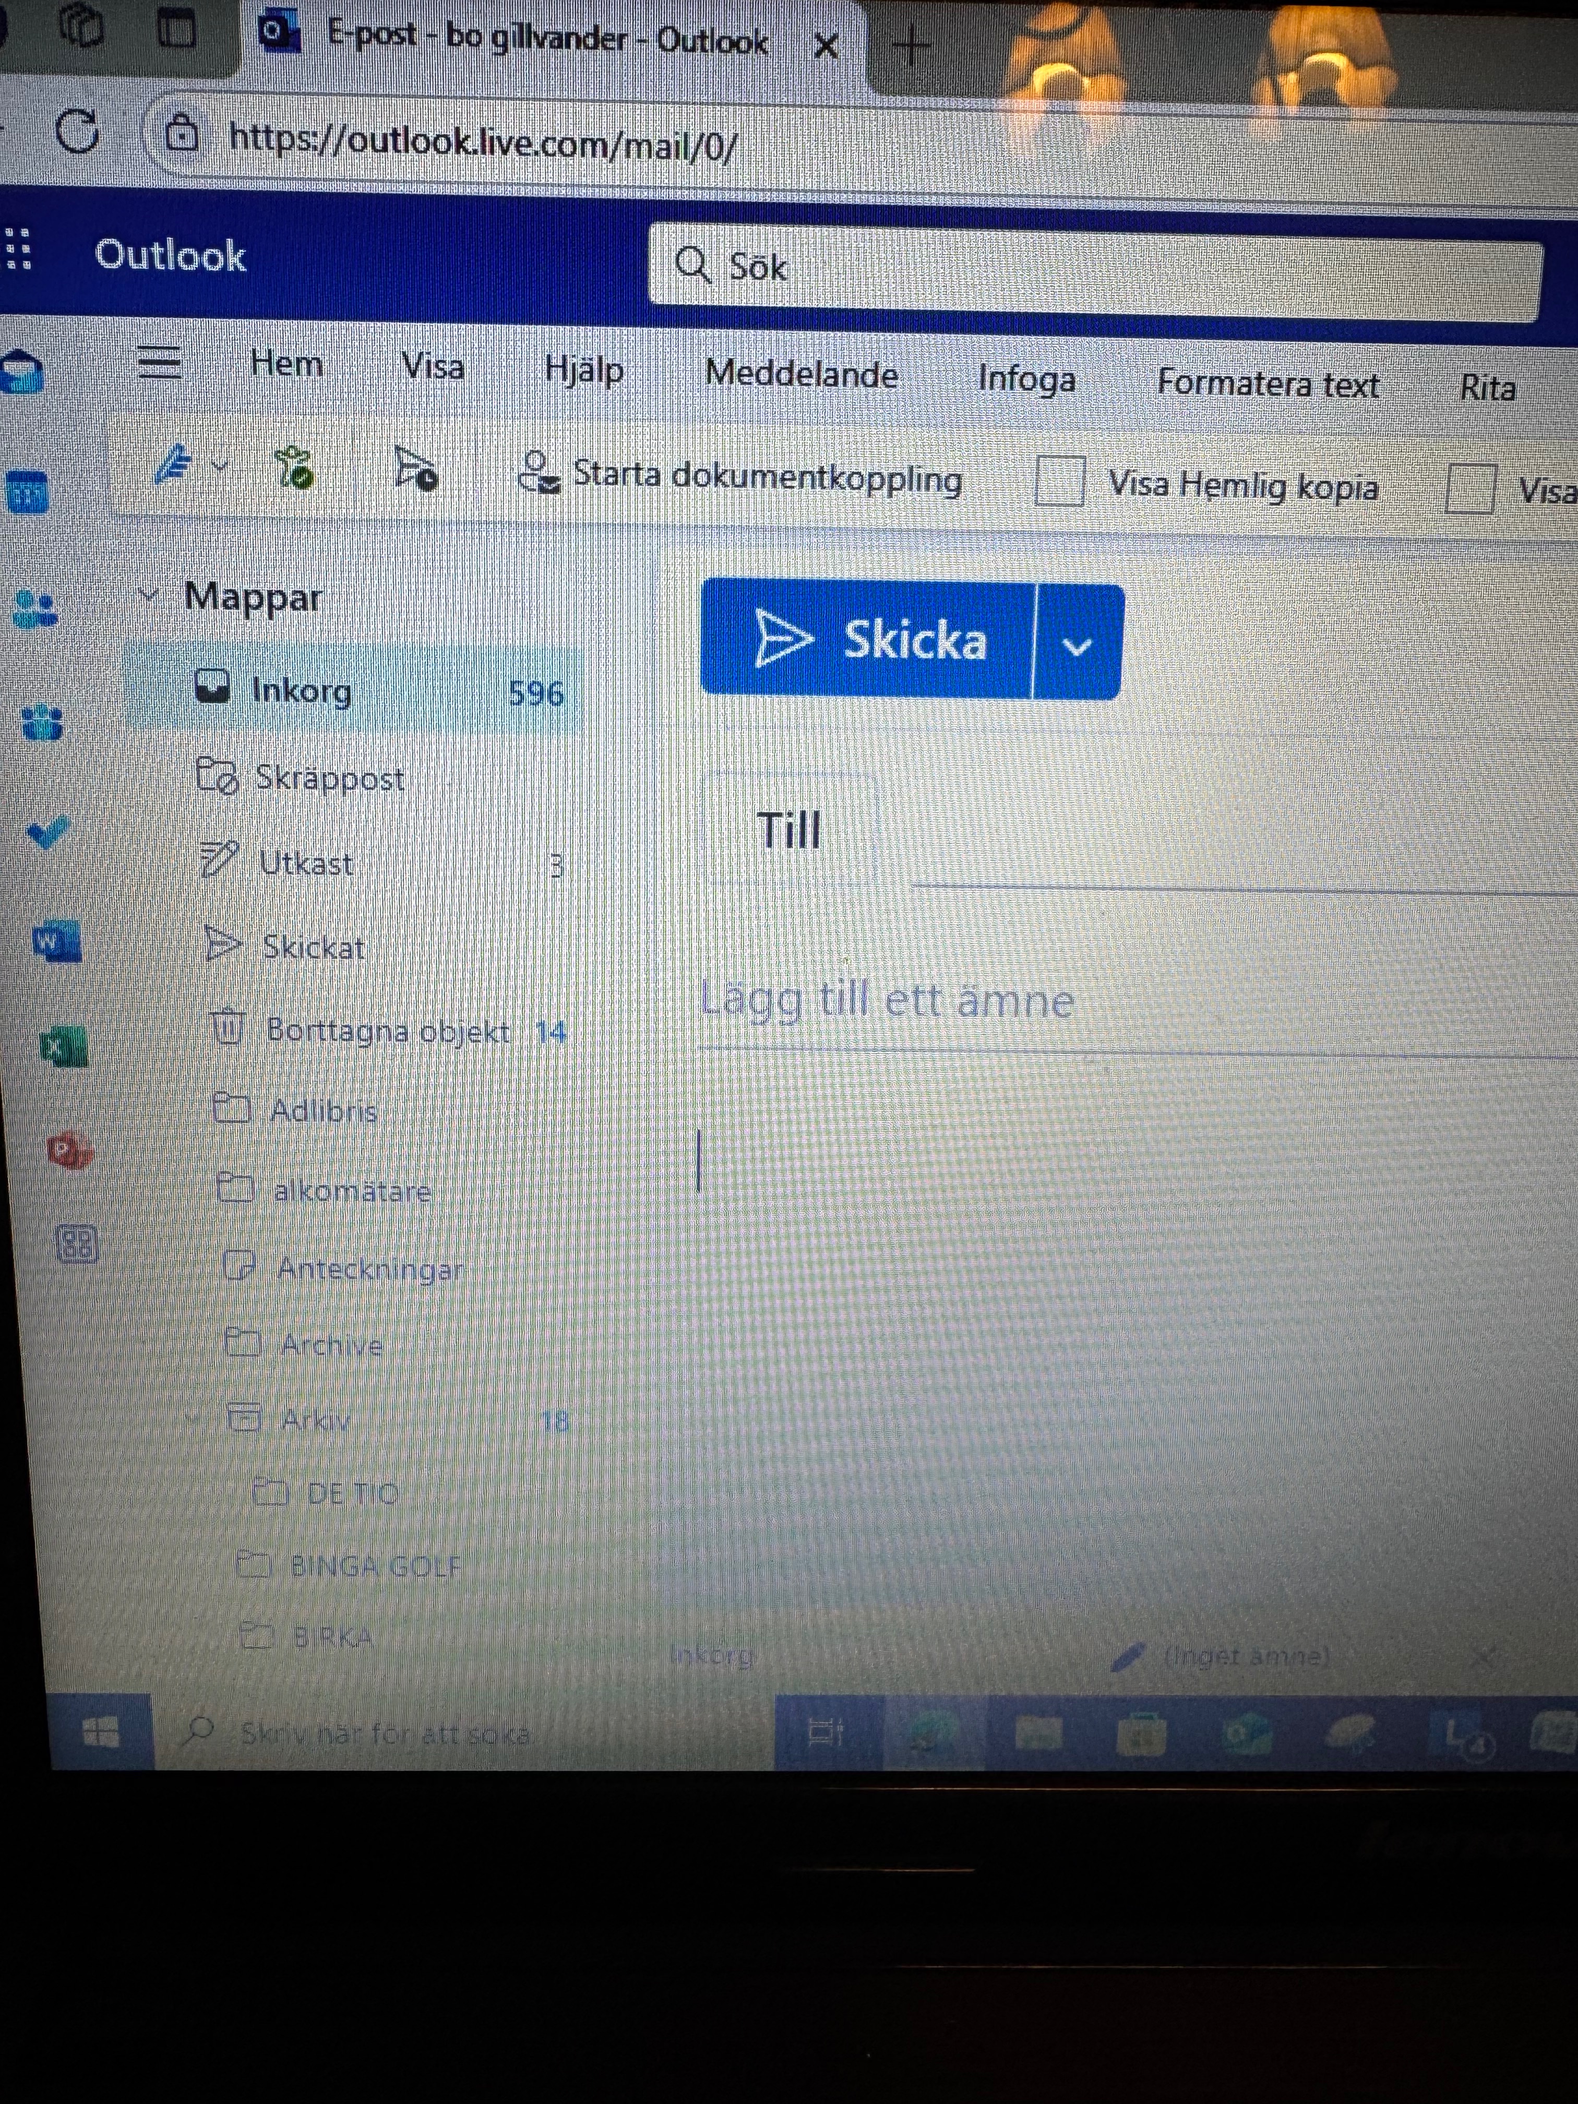Click the Till recipients button
This screenshot has height=2104, width=1578.
pyautogui.click(x=788, y=830)
